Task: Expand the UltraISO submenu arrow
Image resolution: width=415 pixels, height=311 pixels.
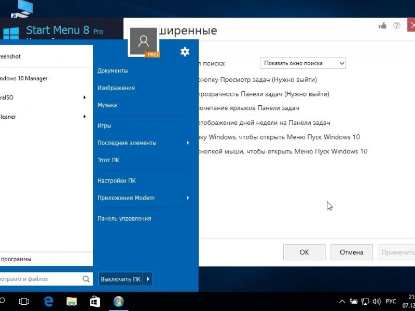Action: pos(85,97)
